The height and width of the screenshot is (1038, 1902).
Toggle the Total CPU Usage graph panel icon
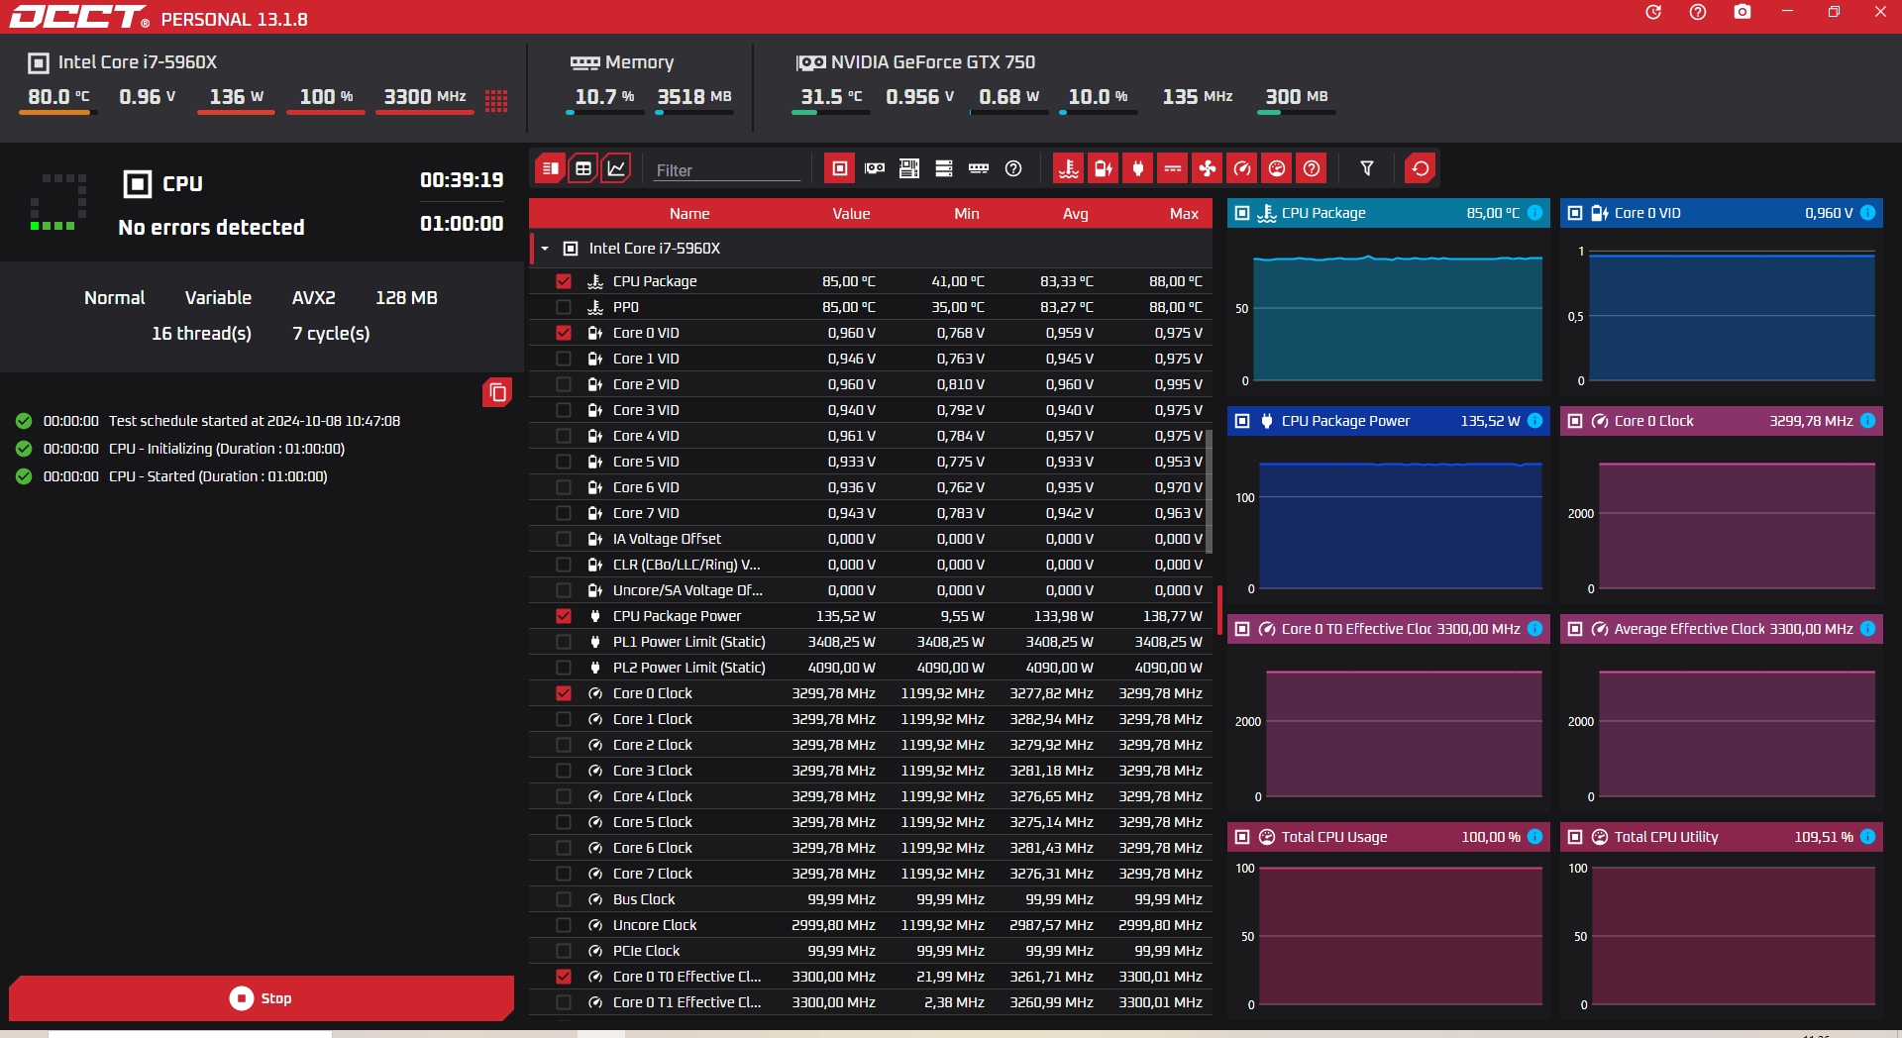point(1242,837)
